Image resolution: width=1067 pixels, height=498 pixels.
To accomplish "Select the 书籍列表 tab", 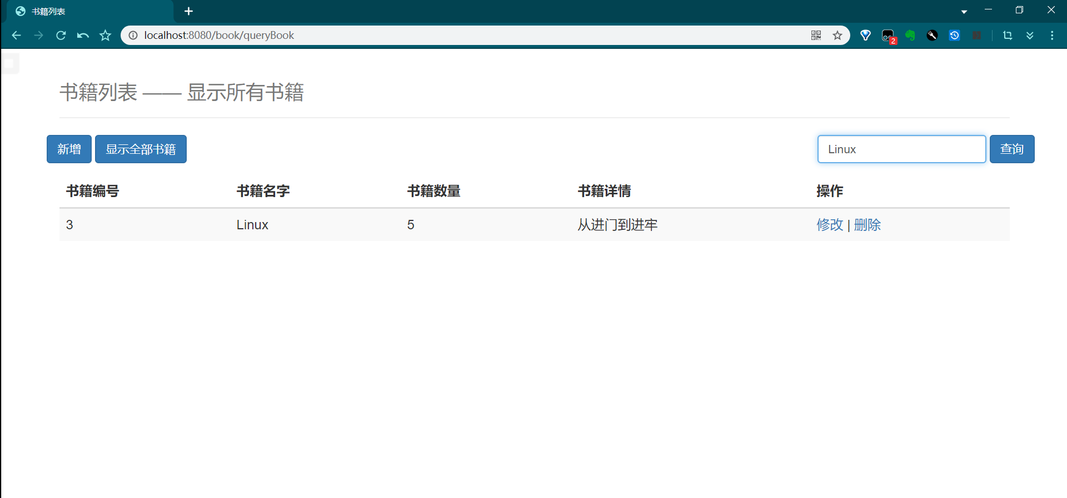I will (x=89, y=12).
